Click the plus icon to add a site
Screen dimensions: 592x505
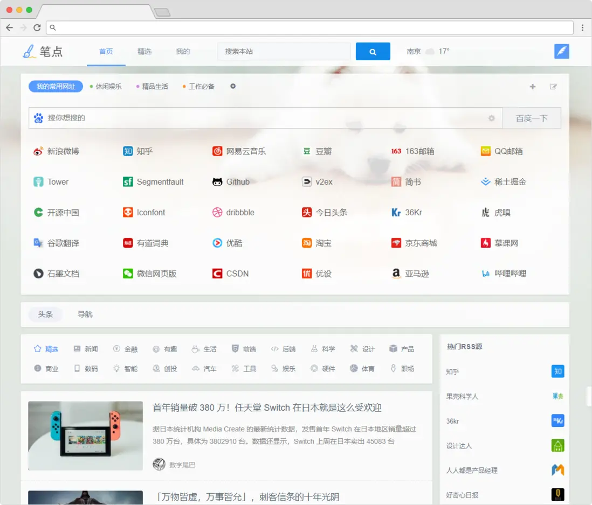533,86
